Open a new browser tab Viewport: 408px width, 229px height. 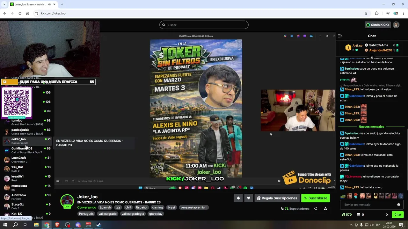pos(62,4)
